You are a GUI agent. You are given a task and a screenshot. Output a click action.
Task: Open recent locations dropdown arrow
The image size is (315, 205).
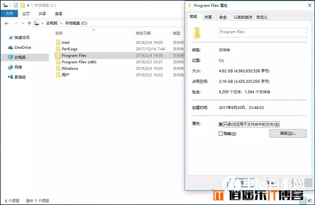23,23
